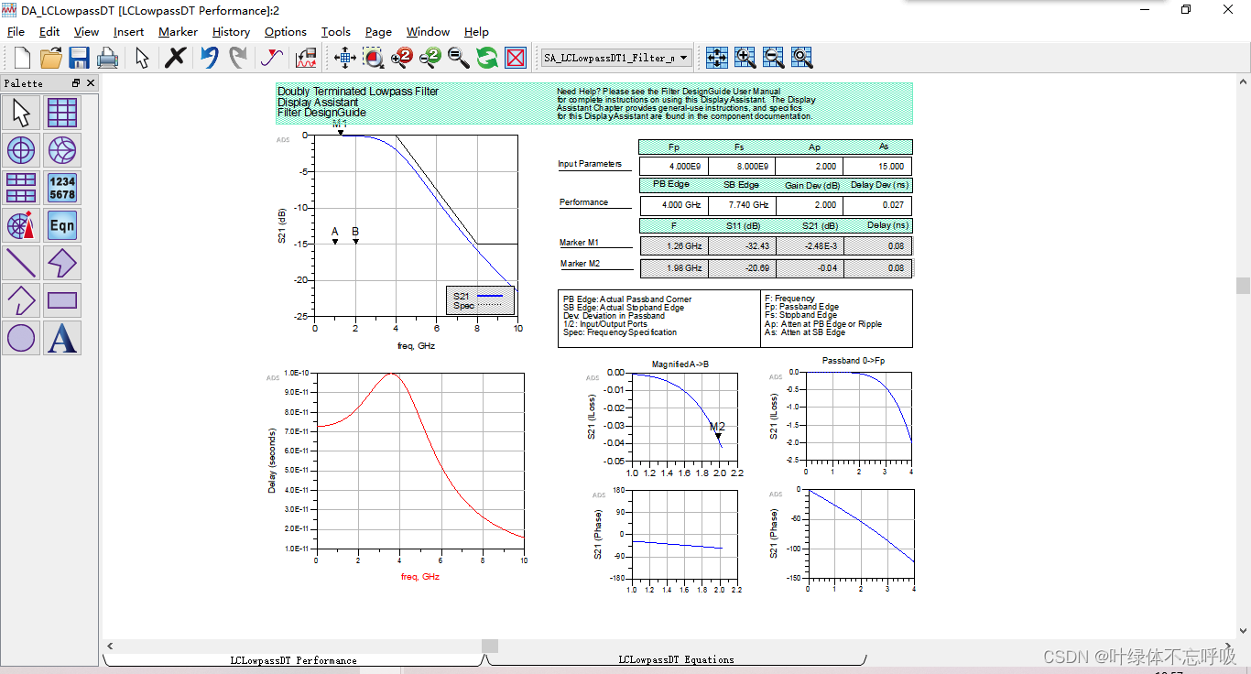The height and width of the screenshot is (674, 1251).
Task: Choose the Smith Chart palette icon
Action: click(62, 150)
